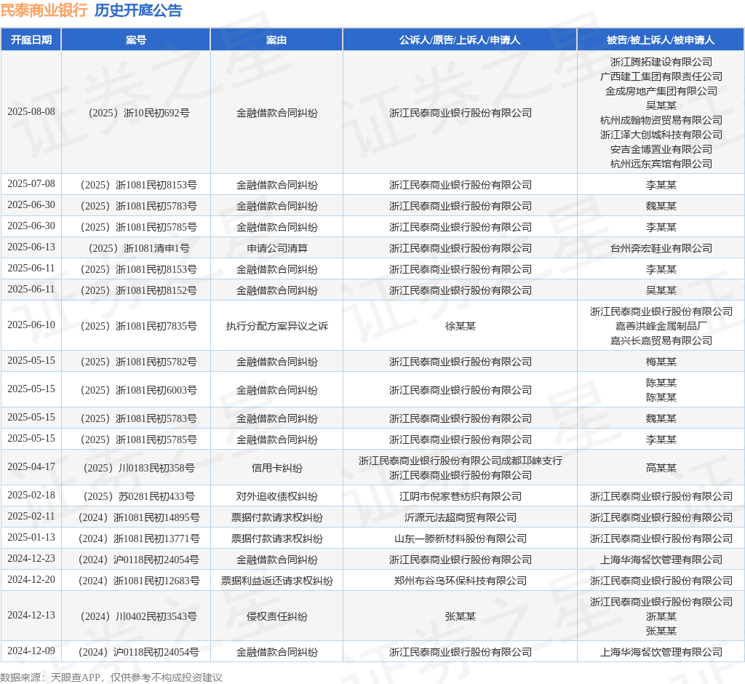Click case number (2025)浙1081民初6003号

click(x=139, y=390)
